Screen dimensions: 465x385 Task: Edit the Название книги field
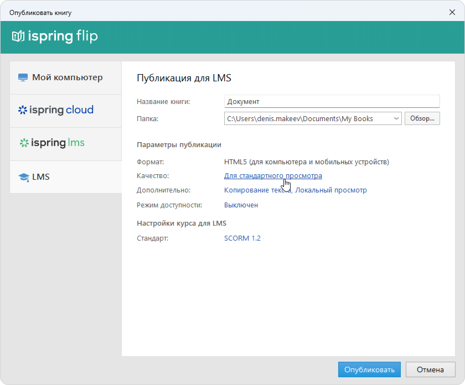[x=332, y=102]
